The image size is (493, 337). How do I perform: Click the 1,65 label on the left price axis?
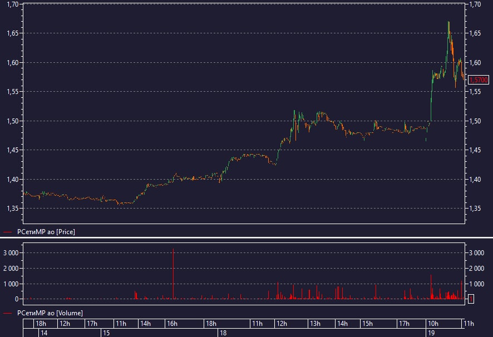tap(13, 33)
